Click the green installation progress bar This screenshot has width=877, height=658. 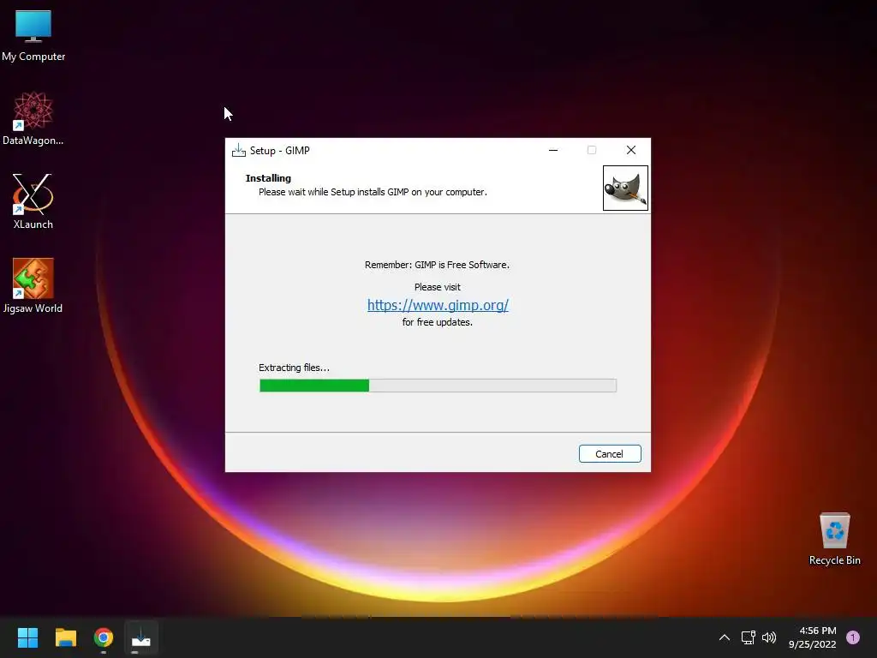pyautogui.click(x=438, y=386)
